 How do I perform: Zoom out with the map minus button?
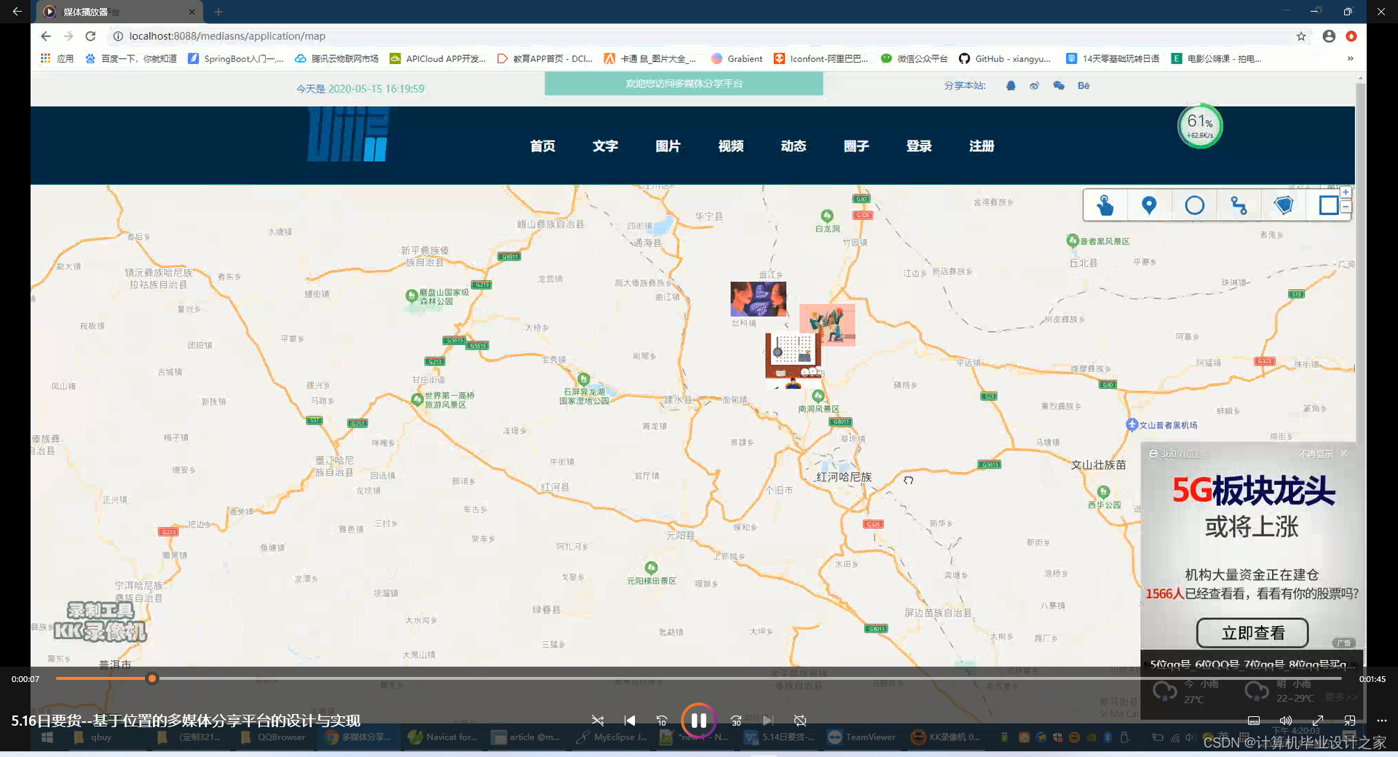[1346, 207]
